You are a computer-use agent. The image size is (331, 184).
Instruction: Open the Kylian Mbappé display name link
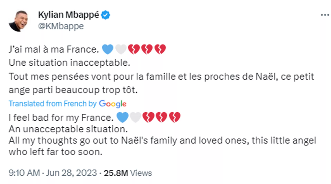click(69, 15)
